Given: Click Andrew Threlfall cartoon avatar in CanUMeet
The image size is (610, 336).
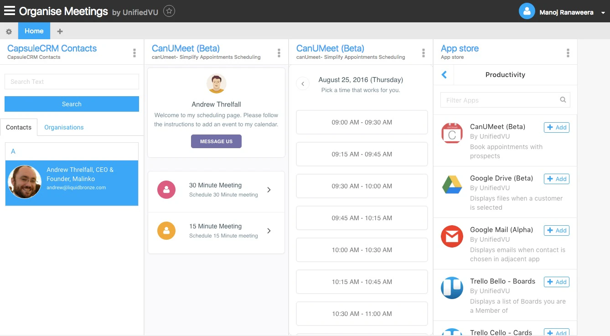Looking at the screenshot, I should pos(217,84).
